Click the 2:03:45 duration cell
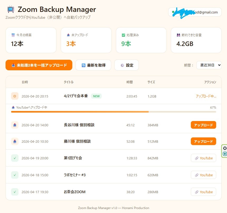Viewport: 227px width, 213px height. tap(132, 96)
